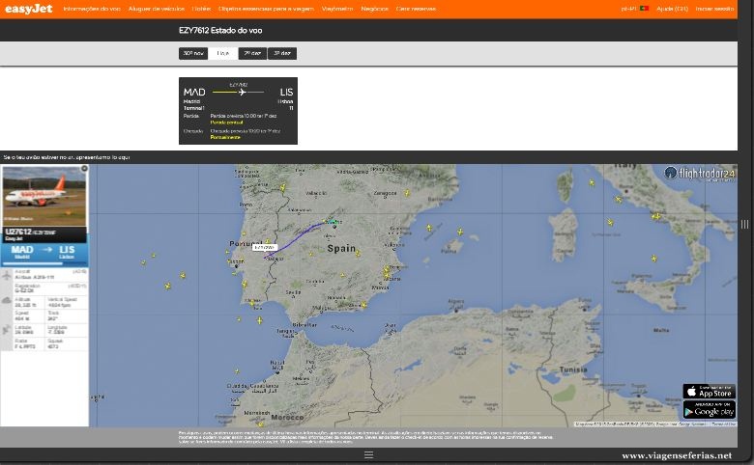The image size is (754, 465).
Task: Open the App Store download badge
Action: pyautogui.click(x=710, y=391)
